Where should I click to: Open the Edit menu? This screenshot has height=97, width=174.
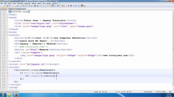point(5,4)
